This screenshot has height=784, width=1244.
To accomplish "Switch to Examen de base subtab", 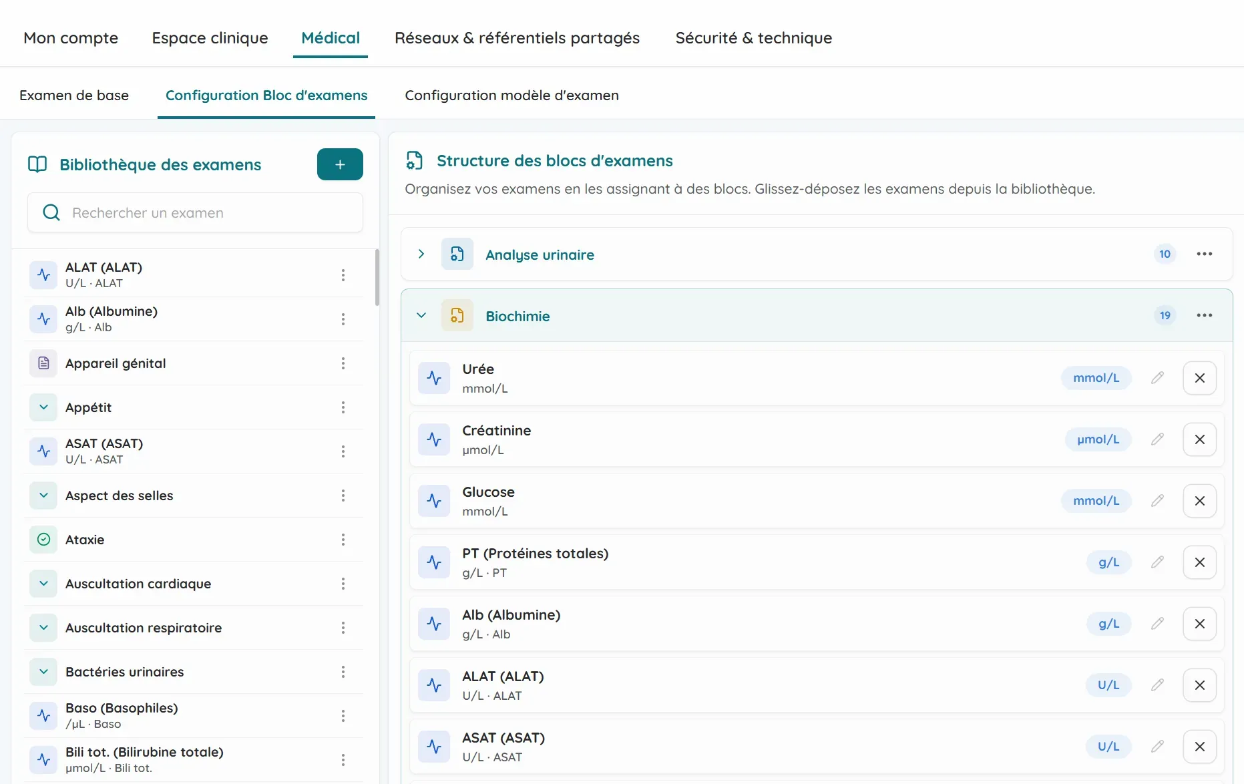I will [74, 95].
